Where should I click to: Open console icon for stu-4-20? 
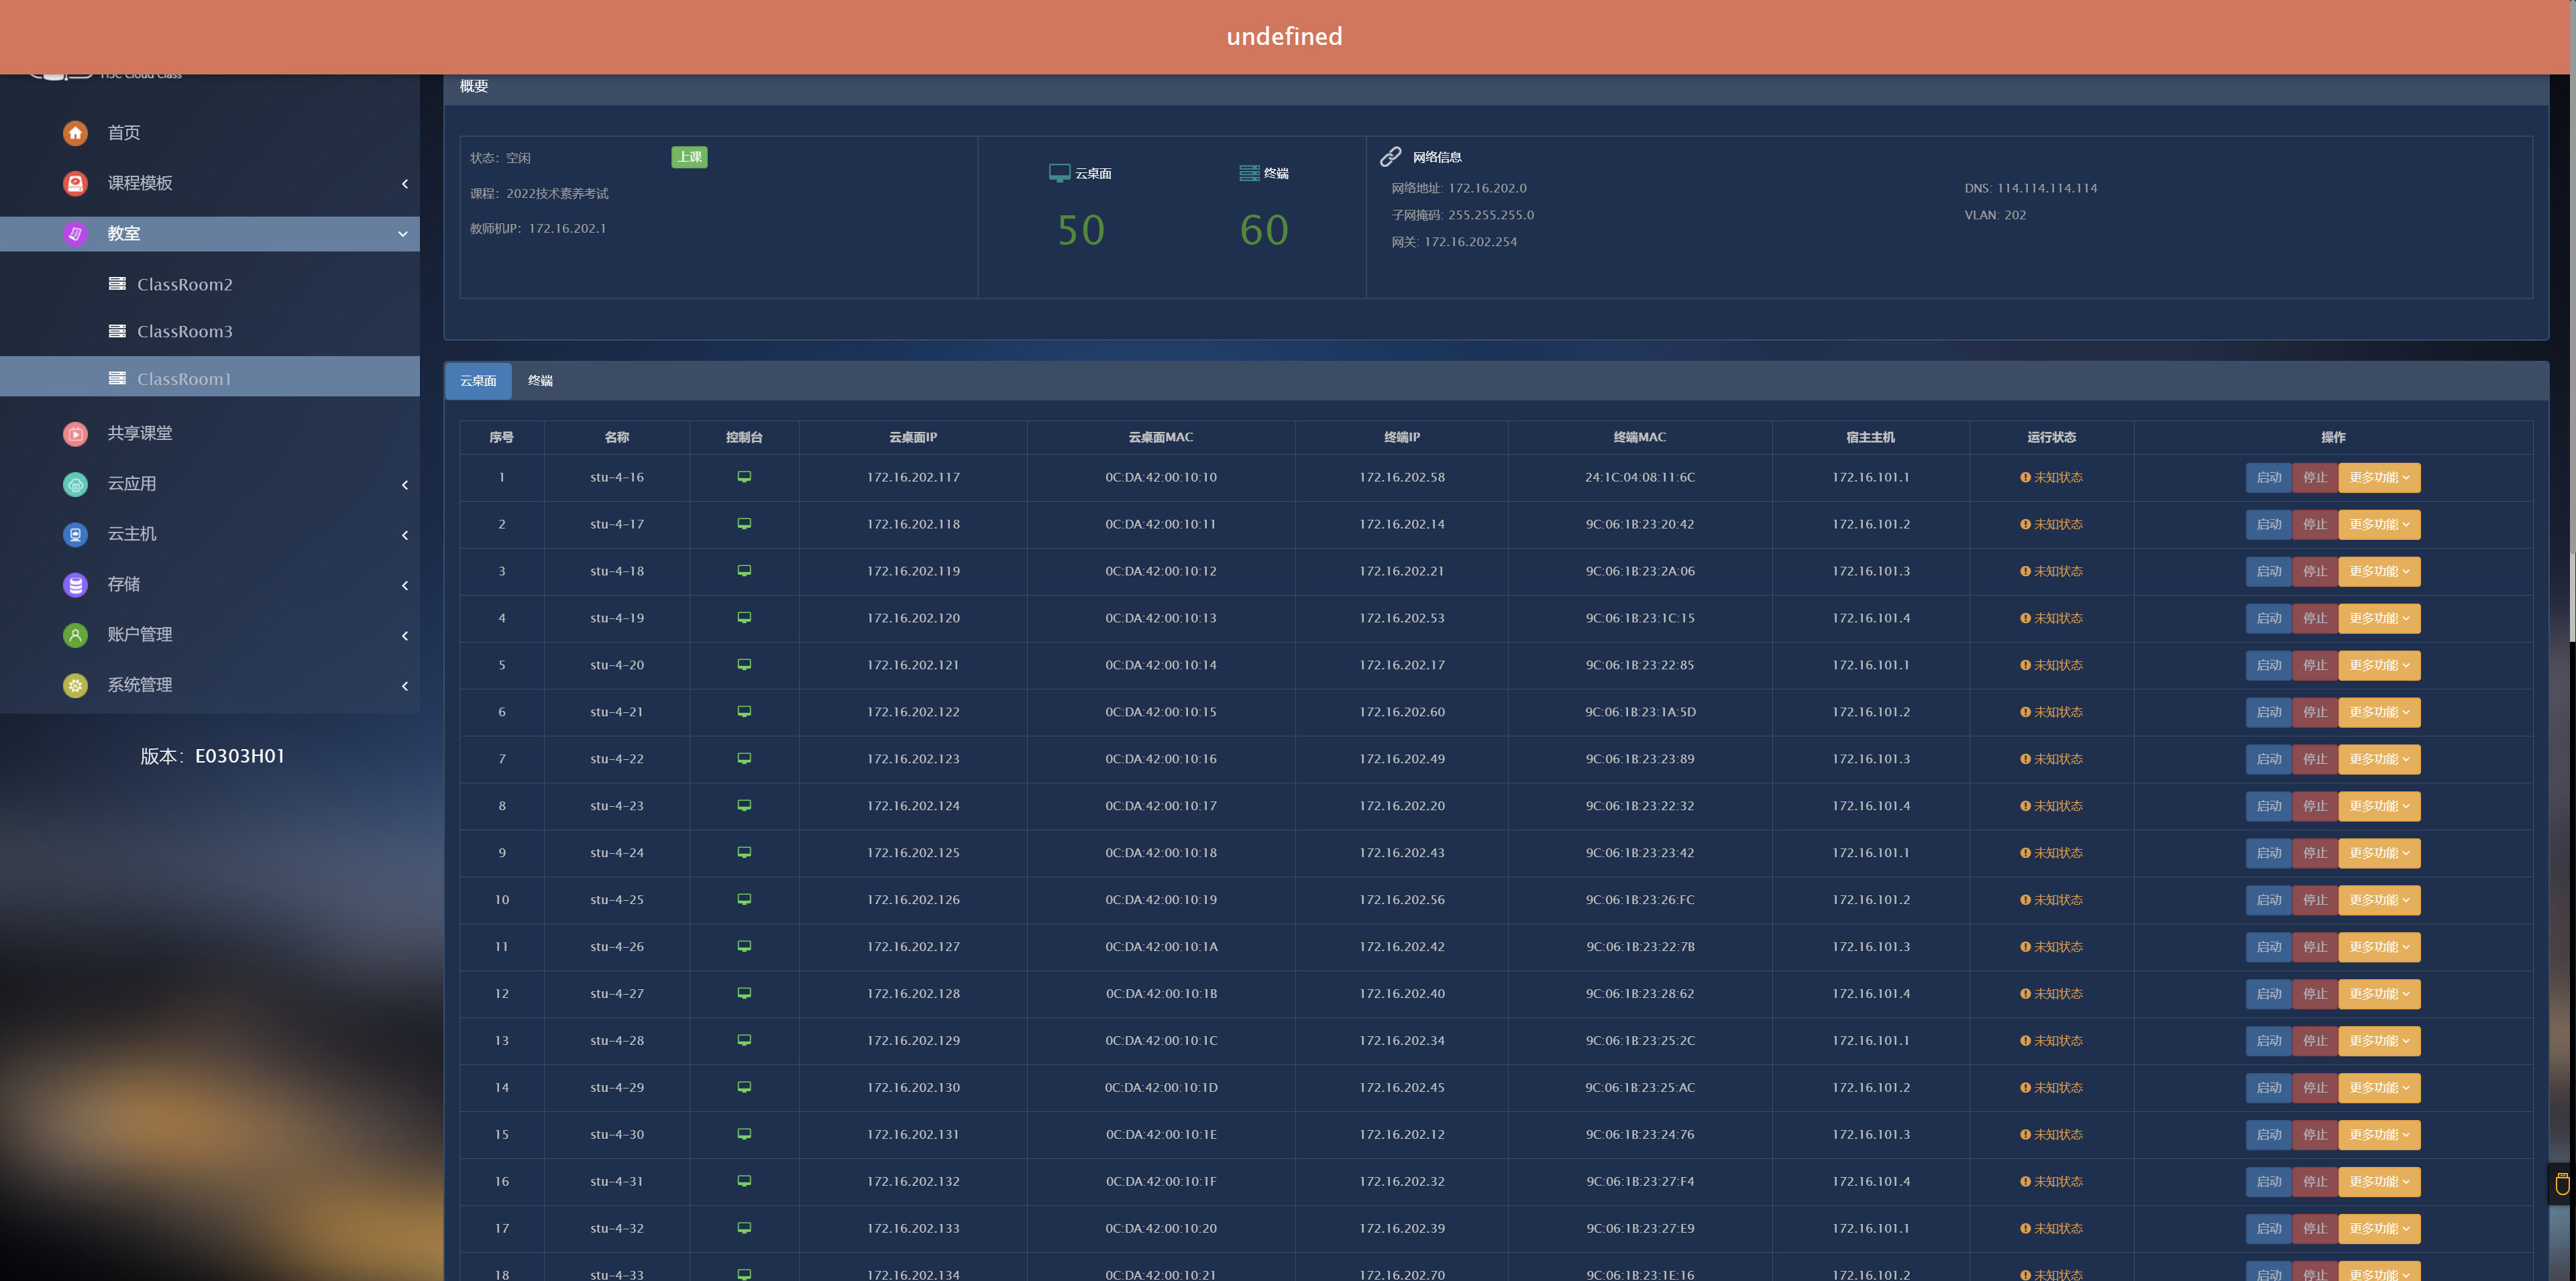(744, 665)
